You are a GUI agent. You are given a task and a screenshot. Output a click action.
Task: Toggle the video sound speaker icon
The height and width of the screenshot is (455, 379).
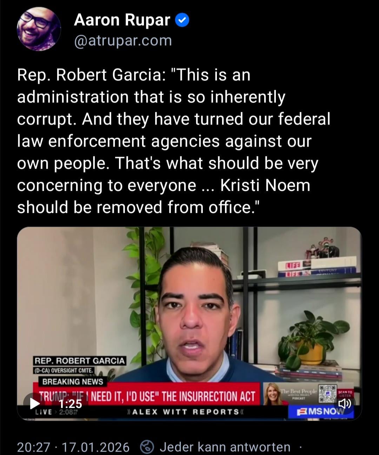(344, 404)
